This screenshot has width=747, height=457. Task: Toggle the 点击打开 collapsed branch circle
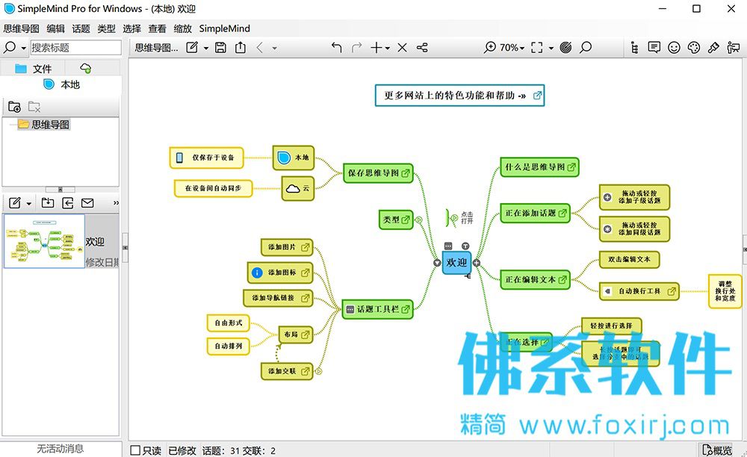point(454,218)
